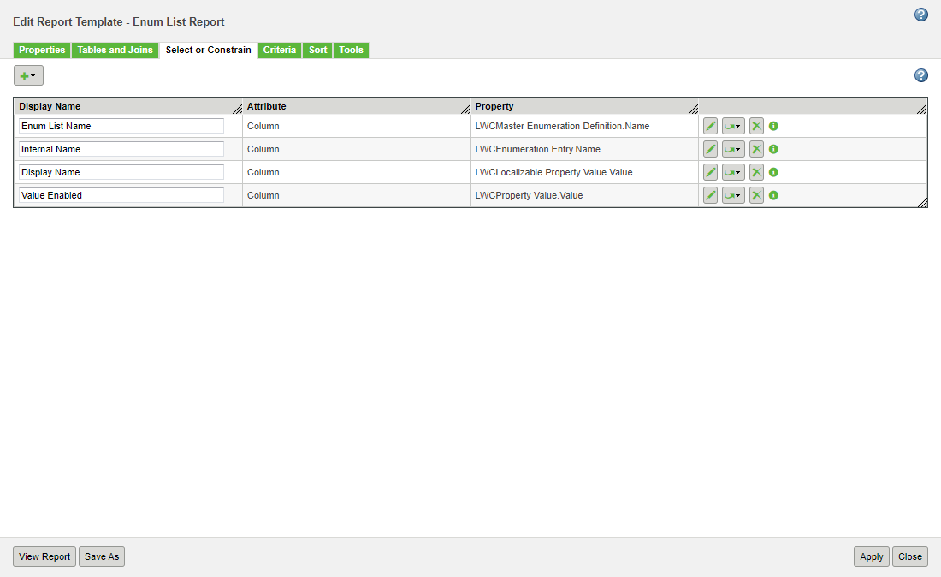941x577 pixels.
Task: Click pencil edit icon for Value Enabled row
Action: (x=710, y=194)
